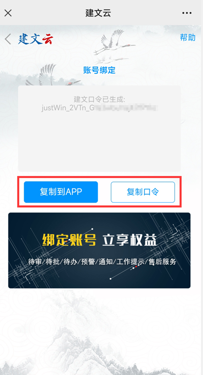
Task: Close the page with the X icon
Action: tap(8, 13)
